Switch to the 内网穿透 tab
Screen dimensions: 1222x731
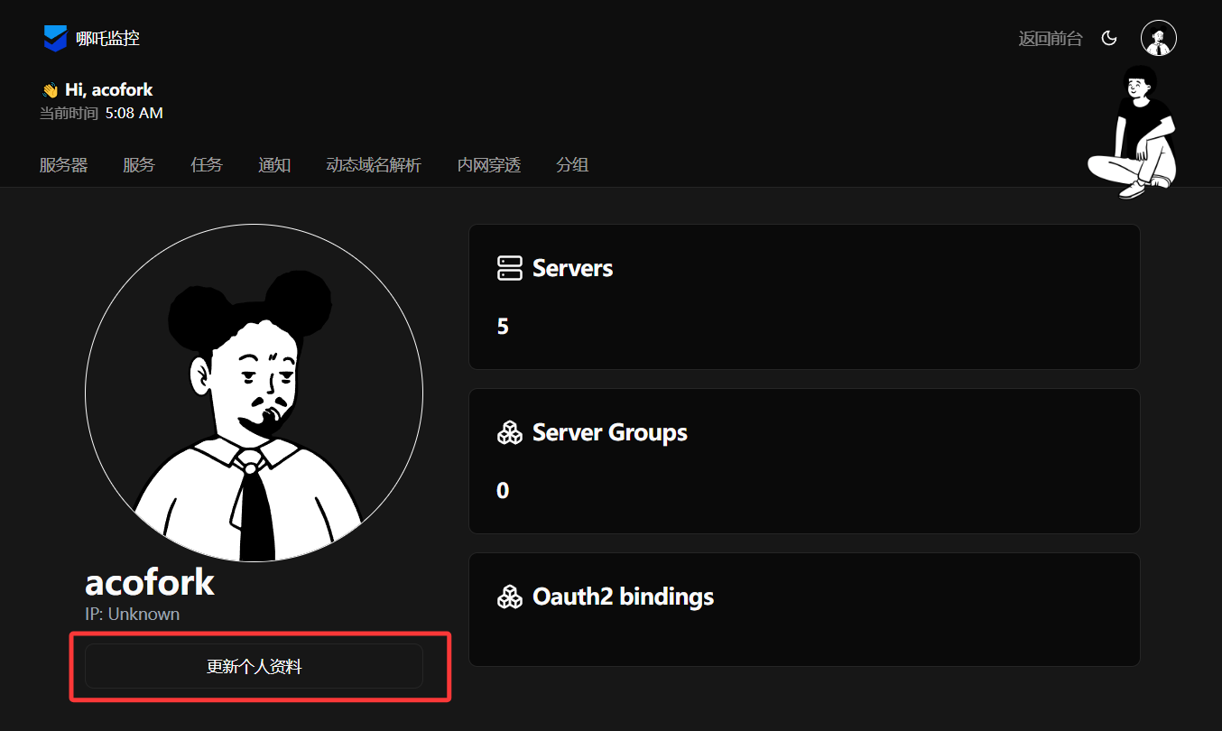(x=489, y=165)
